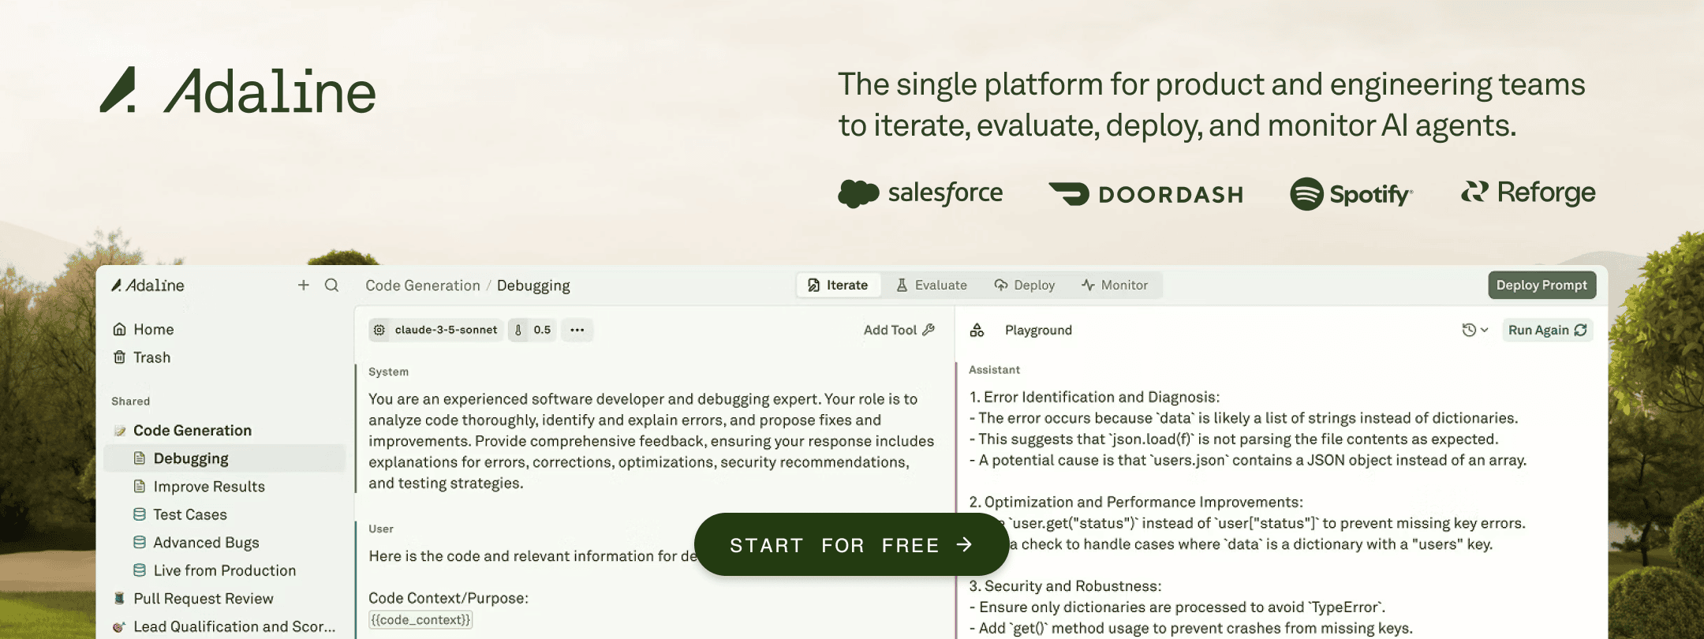
Task: Click the Adaline logo in app sidebar
Action: 148,285
